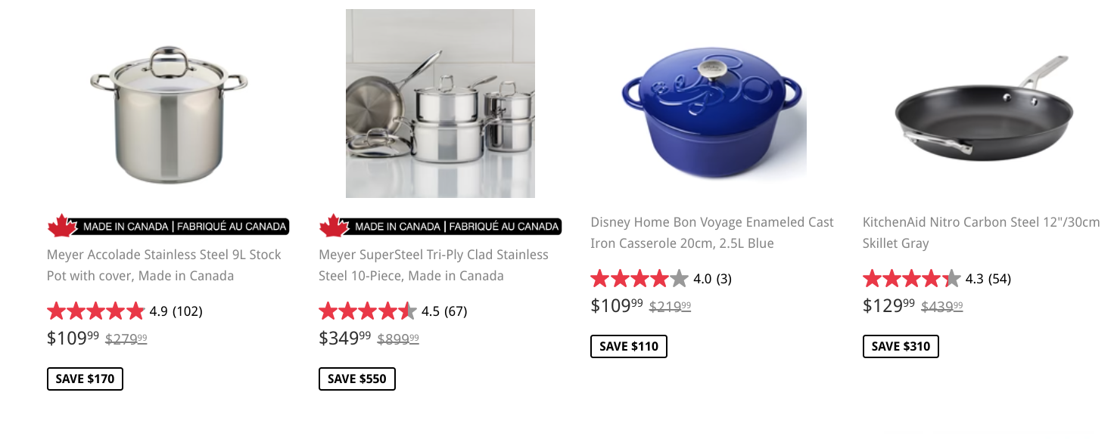
Task: Click the SAVE $310 badge
Action: pyautogui.click(x=901, y=346)
